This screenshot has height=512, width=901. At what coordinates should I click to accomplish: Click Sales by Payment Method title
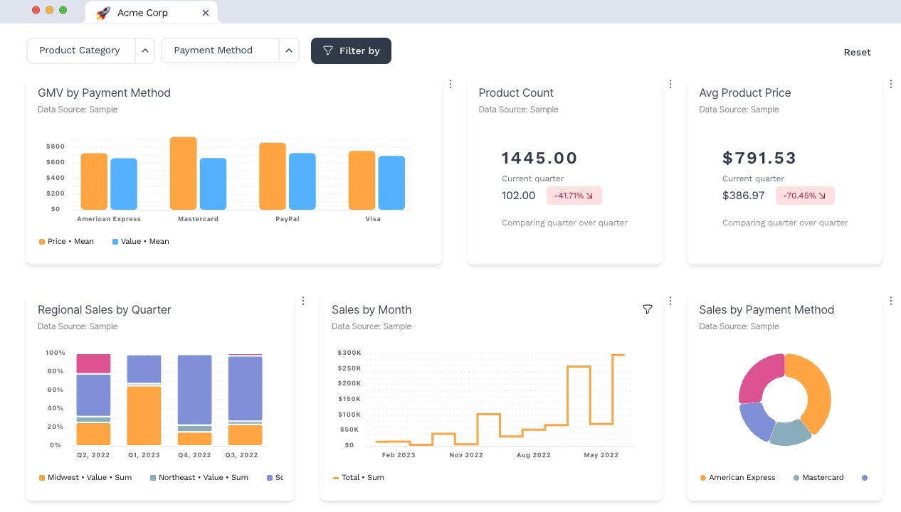[766, 309]
